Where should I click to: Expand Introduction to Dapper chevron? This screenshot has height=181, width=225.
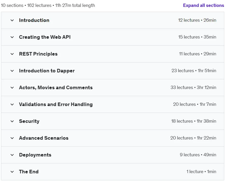click(12, 71)
